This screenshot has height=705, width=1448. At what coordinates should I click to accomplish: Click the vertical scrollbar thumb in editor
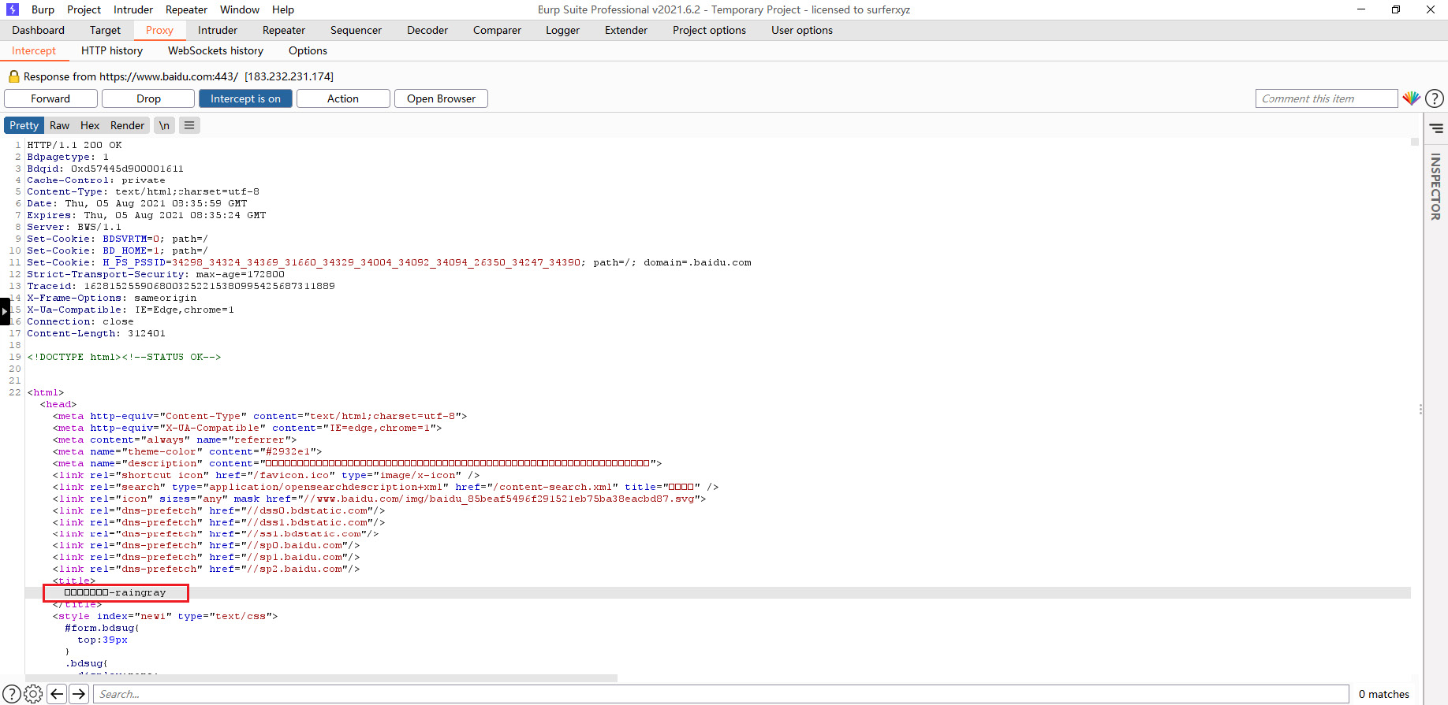click(x=1415, y=142)
